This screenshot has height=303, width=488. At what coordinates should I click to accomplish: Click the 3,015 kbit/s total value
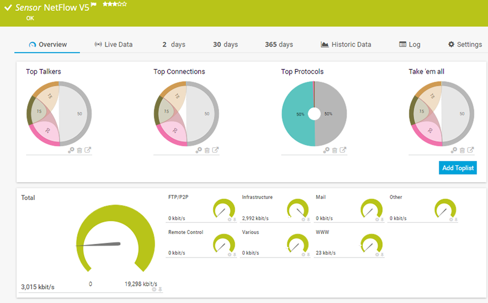pyautogui.click(x=37, y=287)
